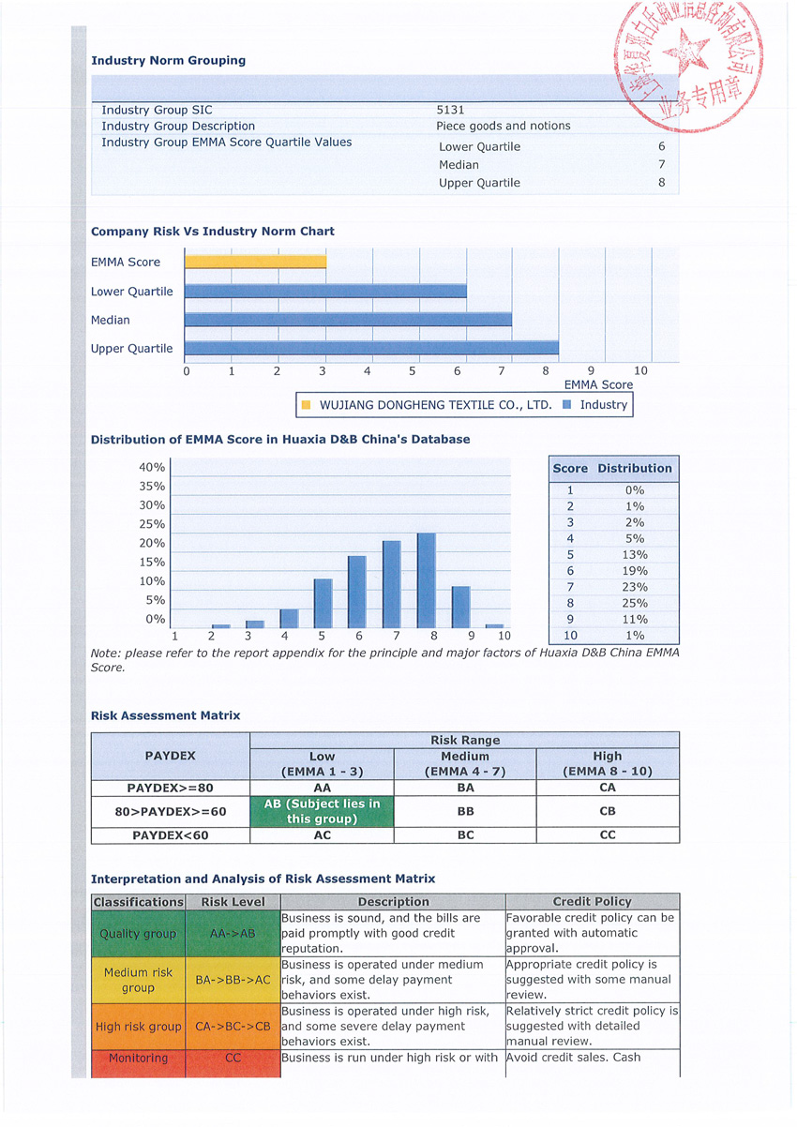
Task: Select the "EMMA Score" row label beside yellow bar
Action: pyautogui.click(x=126, y=263)
